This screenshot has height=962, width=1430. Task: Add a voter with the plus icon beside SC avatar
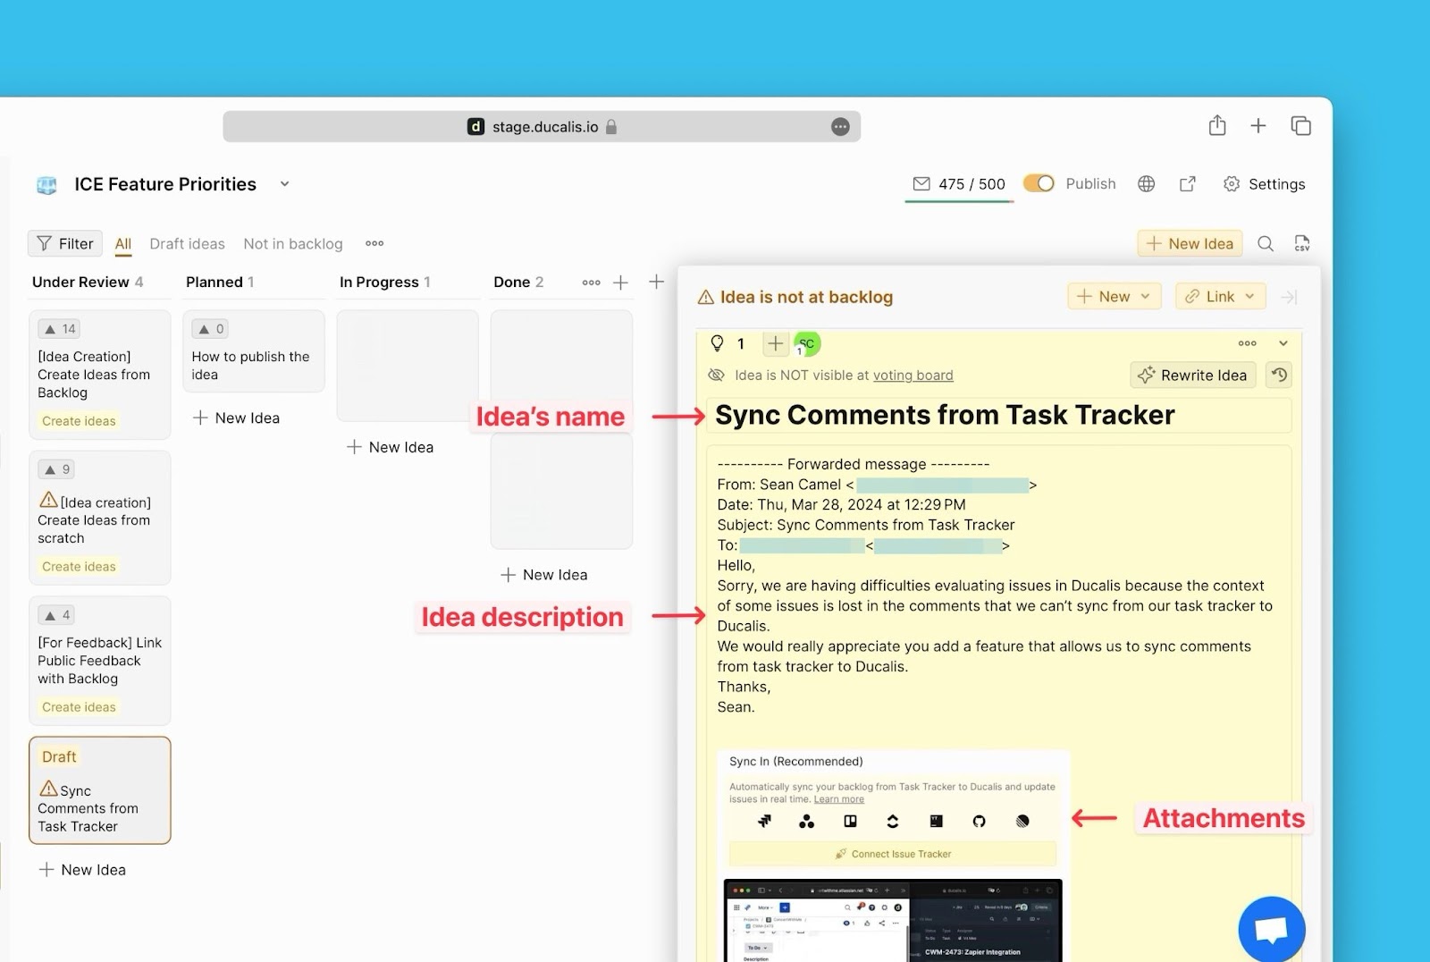pos(774,343)
